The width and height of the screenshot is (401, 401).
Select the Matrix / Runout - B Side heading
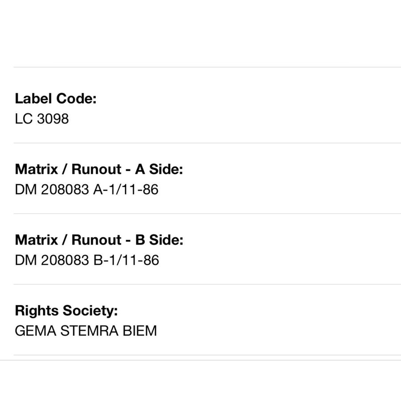coord(99,240)
